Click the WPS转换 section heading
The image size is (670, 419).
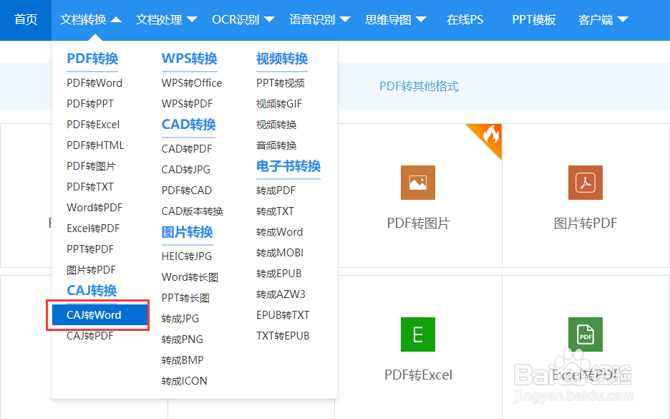(x=189, y=59)
